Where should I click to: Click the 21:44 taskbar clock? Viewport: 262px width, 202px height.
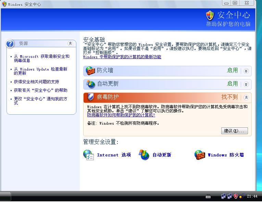[x=252, y=196]
